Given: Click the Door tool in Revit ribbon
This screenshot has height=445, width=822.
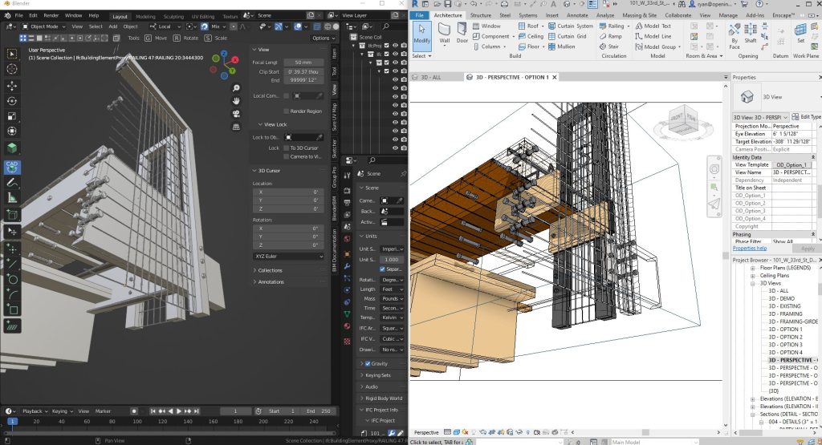Looking at the screenshot, I should coord(462,32).
